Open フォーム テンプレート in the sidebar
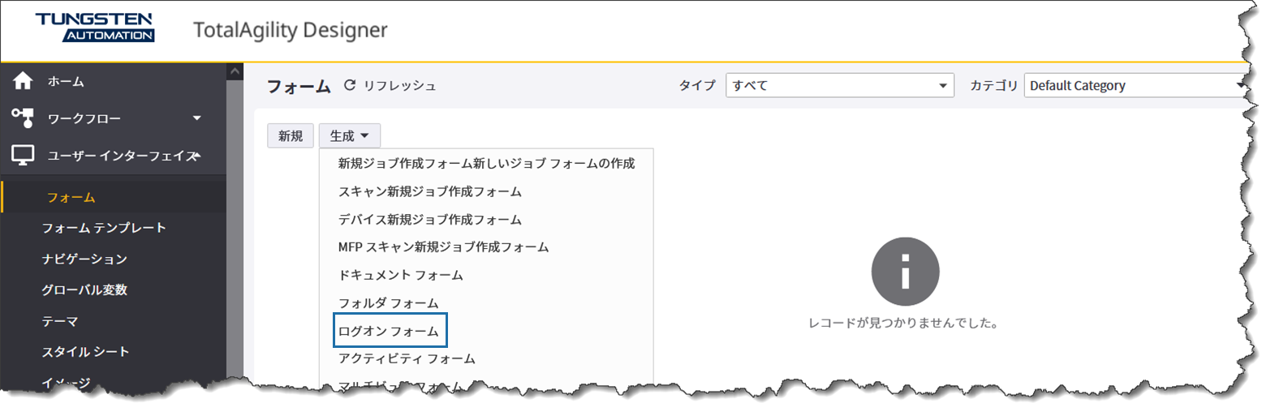Viewport: 1275px width, 416px height. click(x=104, y=228)
